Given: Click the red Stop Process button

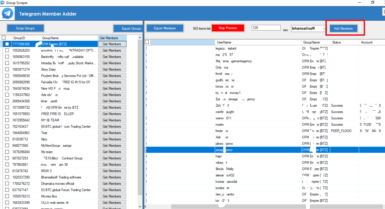Looking at the screenshot, I should click(x=228, y=28).
